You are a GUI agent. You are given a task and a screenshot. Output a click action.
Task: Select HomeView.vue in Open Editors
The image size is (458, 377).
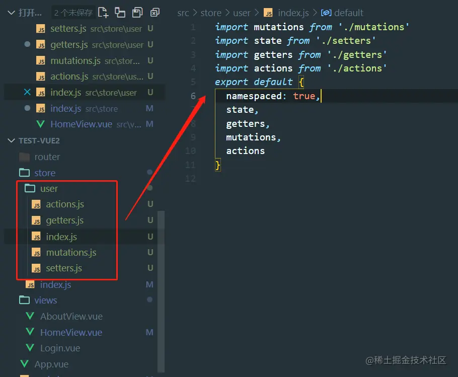click(85, 124)
